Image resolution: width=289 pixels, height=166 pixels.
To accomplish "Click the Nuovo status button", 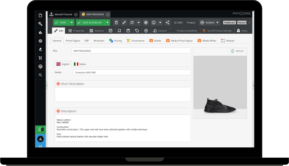I will [242, 23].
